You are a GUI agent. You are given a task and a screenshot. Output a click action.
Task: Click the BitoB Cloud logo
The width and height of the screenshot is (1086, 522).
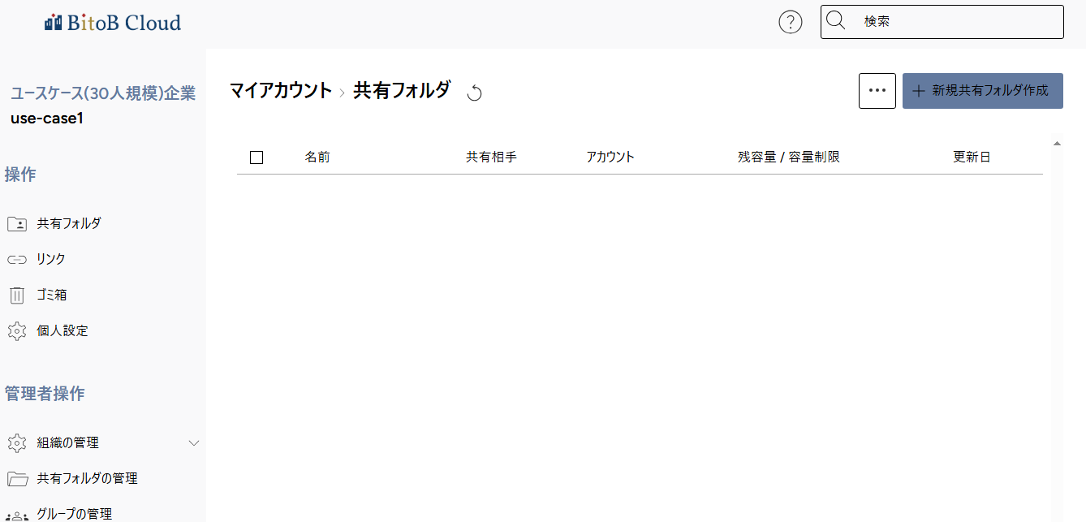tap(113, 22)
